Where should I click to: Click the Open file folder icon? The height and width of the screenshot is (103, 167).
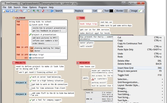[x=8, y=11]
